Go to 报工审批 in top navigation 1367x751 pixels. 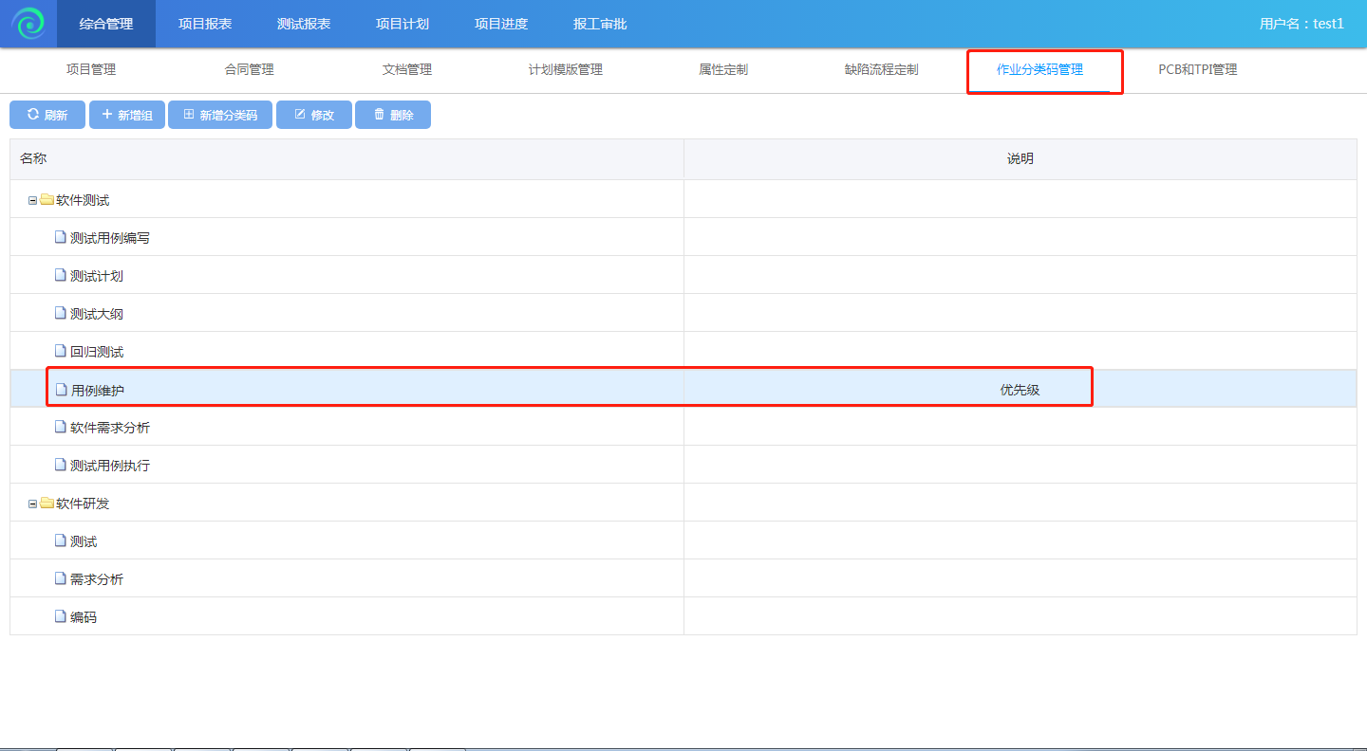[x=600, y=24]
